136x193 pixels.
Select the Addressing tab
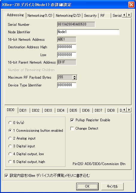(15, 15)
